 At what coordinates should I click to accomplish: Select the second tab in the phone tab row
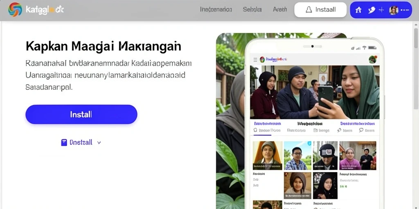(296, 130)
